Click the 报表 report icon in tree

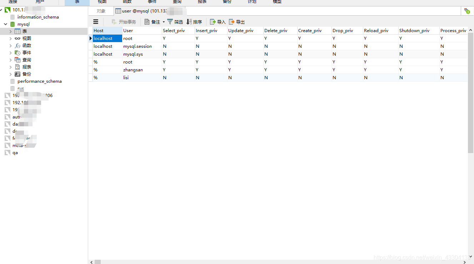coord(18,67)
